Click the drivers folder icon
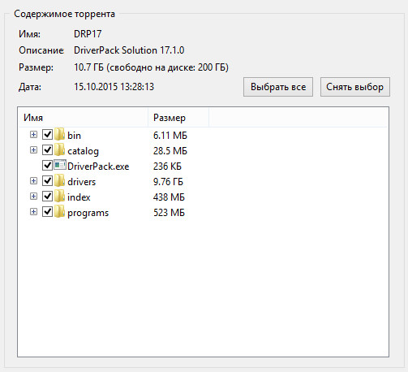The width and height of the screenshot is (408, 372). (59, 180)
